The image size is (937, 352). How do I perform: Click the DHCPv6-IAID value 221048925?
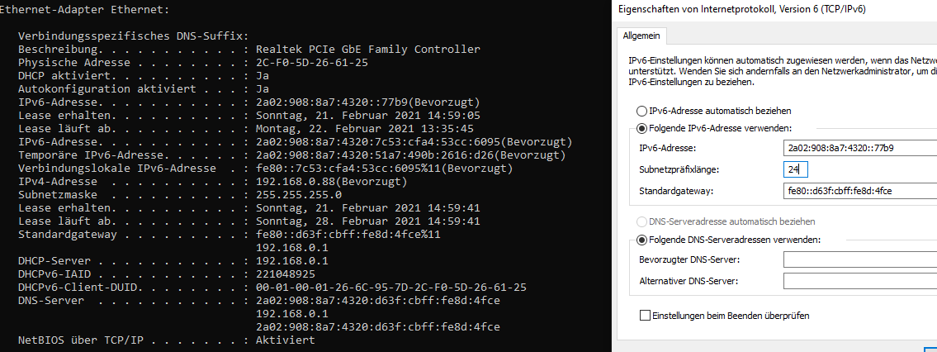click(x=286, y=274)
